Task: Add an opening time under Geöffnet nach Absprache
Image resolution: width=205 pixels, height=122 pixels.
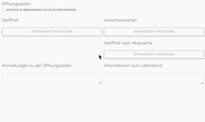Action: click(x=154, y=54)
